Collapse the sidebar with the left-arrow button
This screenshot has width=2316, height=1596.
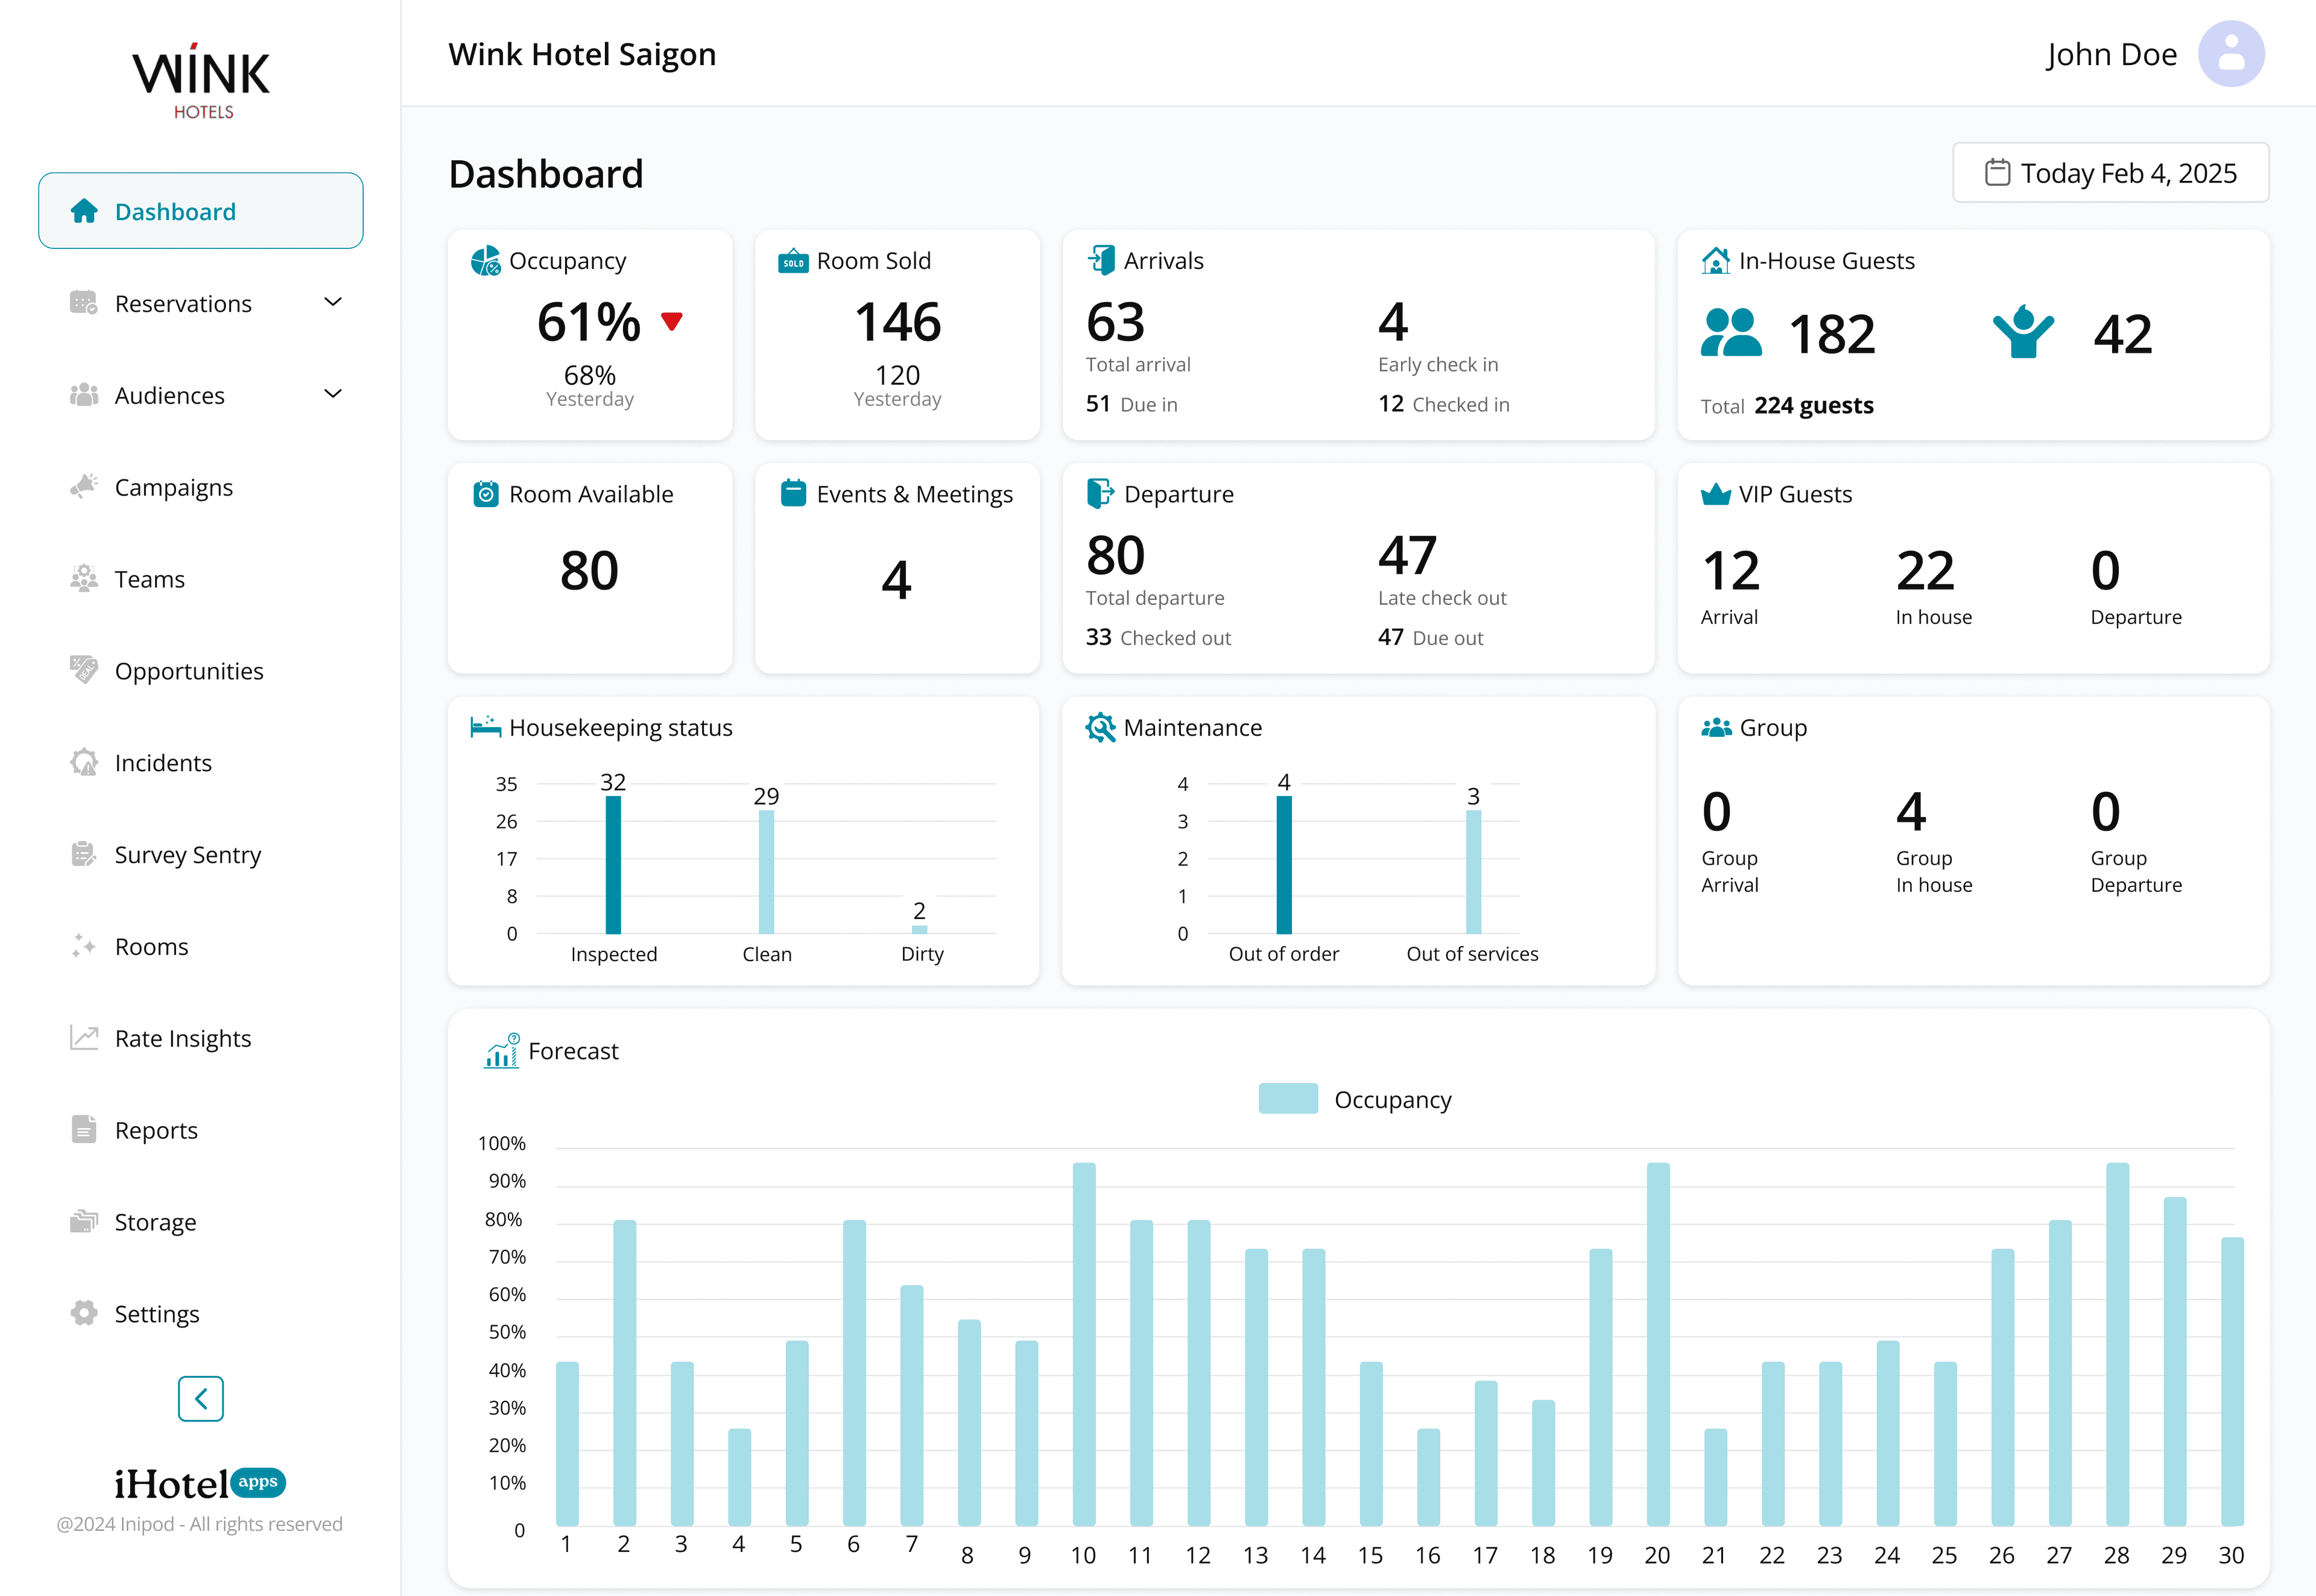tap(200, 1398)
